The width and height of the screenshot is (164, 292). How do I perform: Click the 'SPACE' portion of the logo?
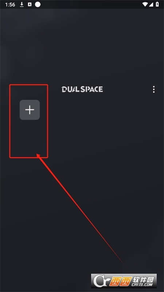(x=92, y=89)
